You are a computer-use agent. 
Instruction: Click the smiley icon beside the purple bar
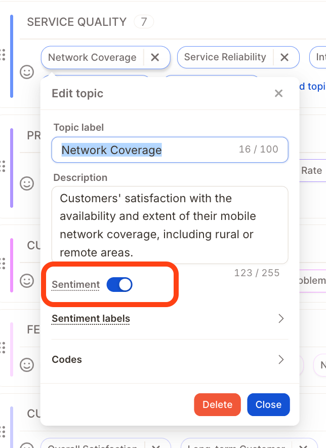tap(27, 183)
